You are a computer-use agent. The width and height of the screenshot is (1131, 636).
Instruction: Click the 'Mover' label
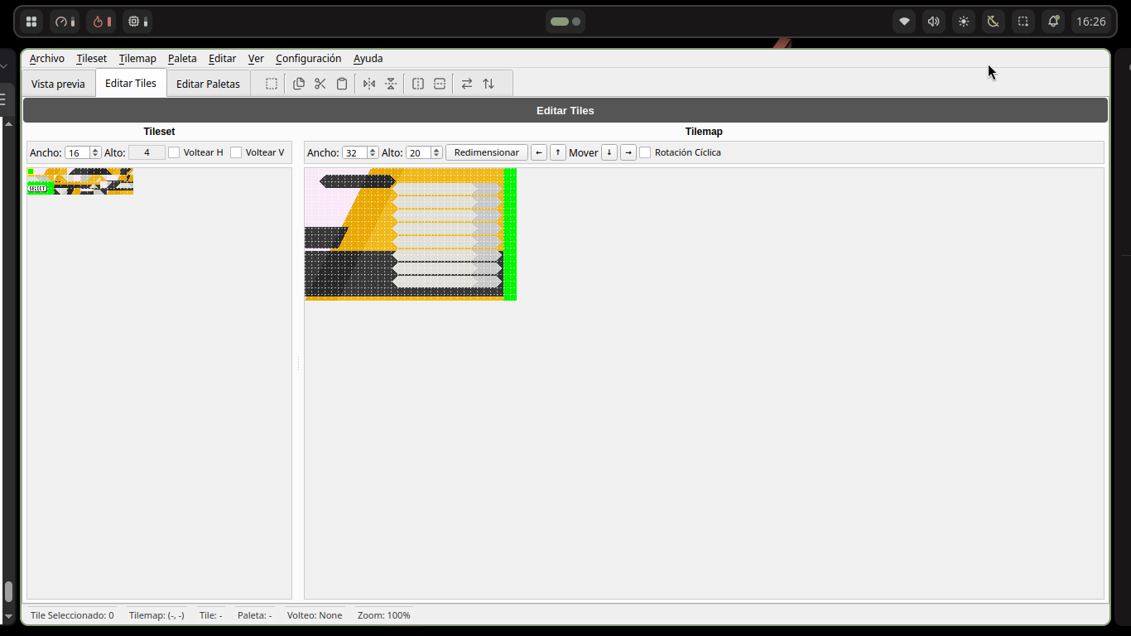[x=584, y=152]
